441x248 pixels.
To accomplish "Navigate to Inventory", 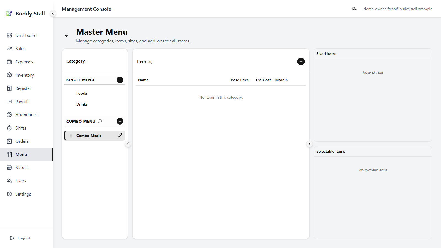I will coord(26,75).
